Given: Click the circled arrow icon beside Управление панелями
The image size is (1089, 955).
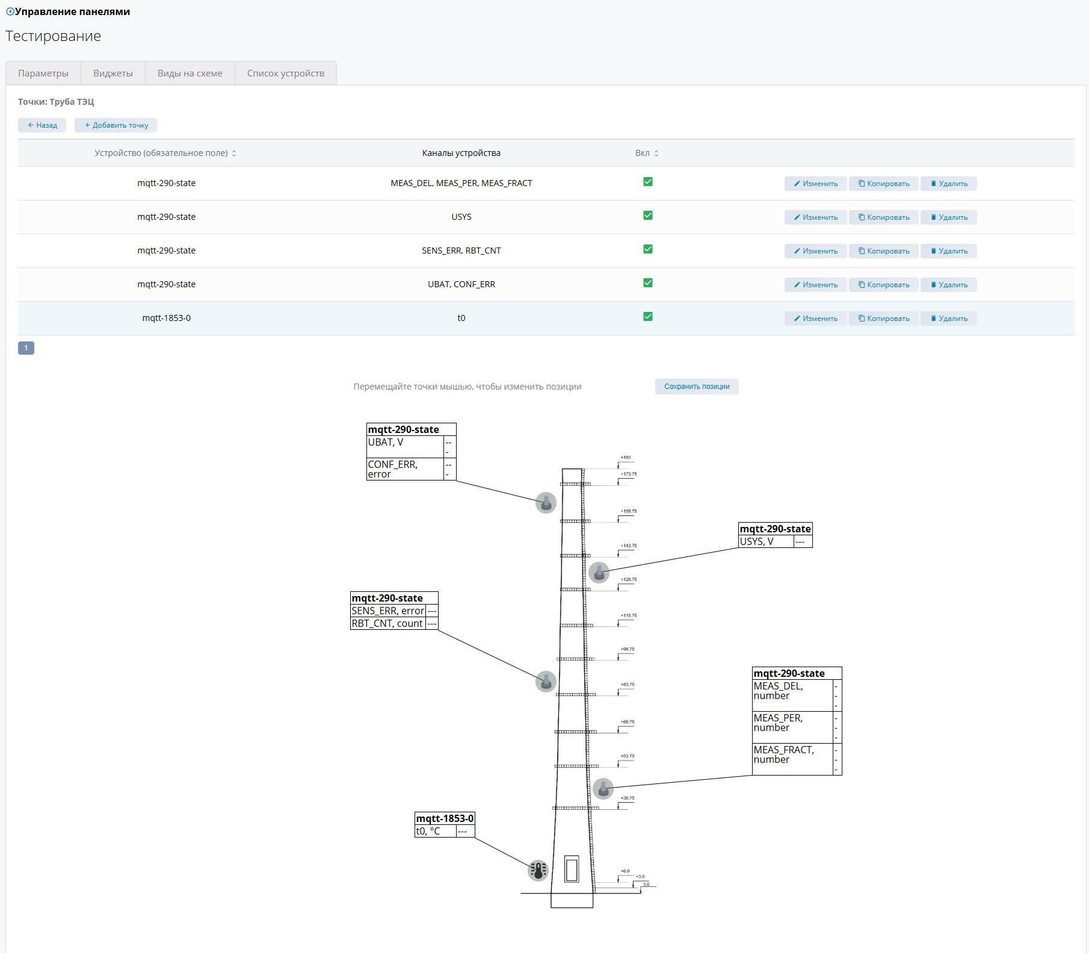Looking at the screenshot, I should click(x=10, y=11).
